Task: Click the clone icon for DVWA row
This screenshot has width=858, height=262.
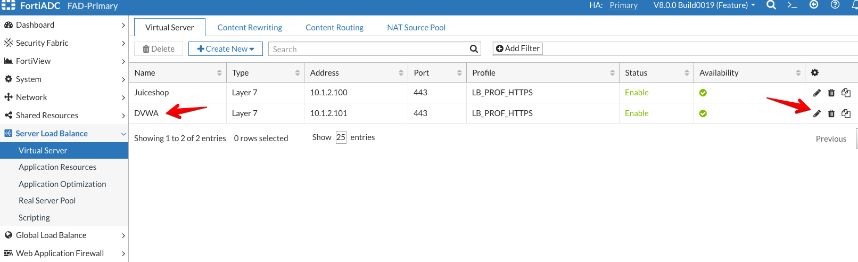Action: 846,113
